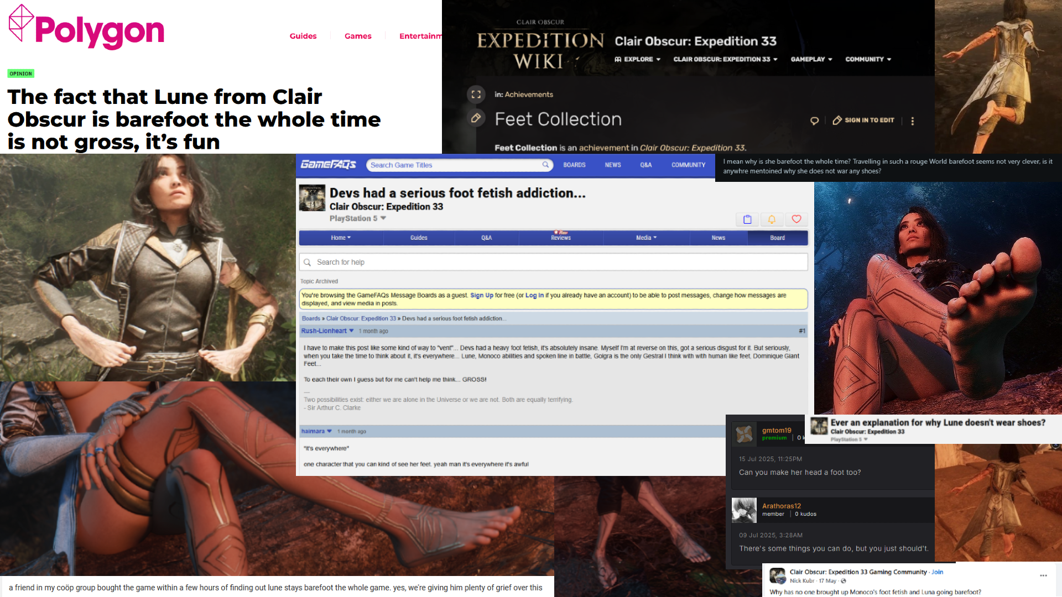Expand the wiki CLAIR OBSCUR: EXPEDITION 33 menu

pos(725,59)
